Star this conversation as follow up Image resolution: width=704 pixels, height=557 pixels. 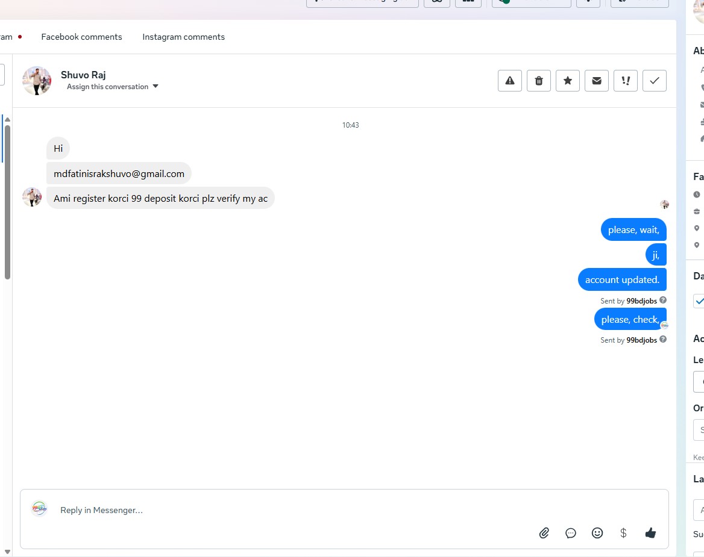click(568, 81)
